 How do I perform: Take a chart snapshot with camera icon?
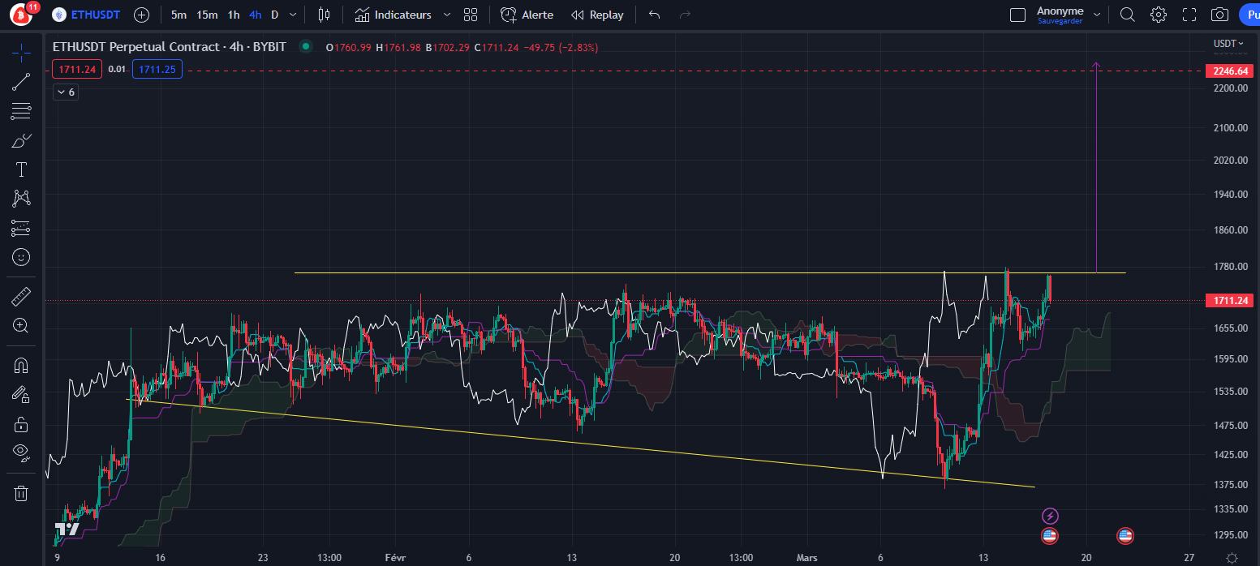1219,15
